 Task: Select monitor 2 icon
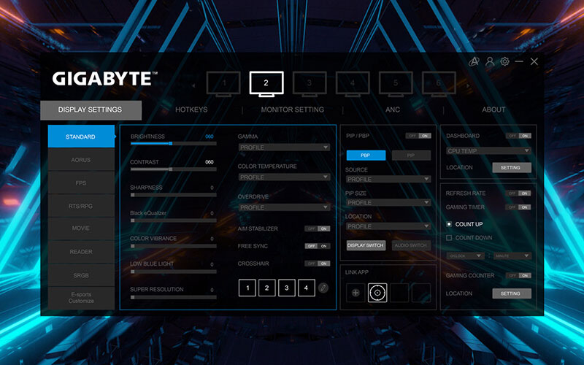point(266,84)
